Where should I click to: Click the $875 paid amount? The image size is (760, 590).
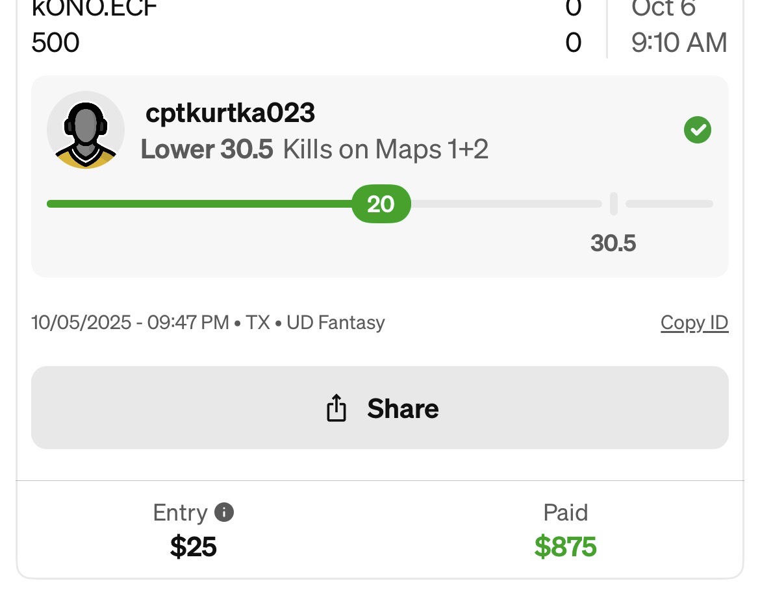(565, 547)
